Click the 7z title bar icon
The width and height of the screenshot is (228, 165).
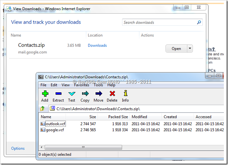pos(41,77)
